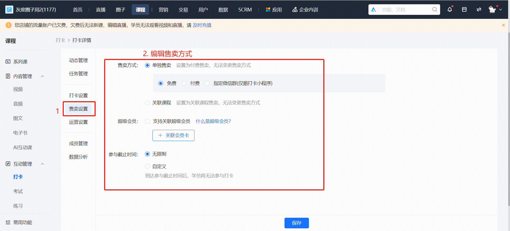Dismiss the overdue warning banner
Image resolution: width=510 pixels, height=231 pixels.
pyautogui.click(x=503, y=25)
